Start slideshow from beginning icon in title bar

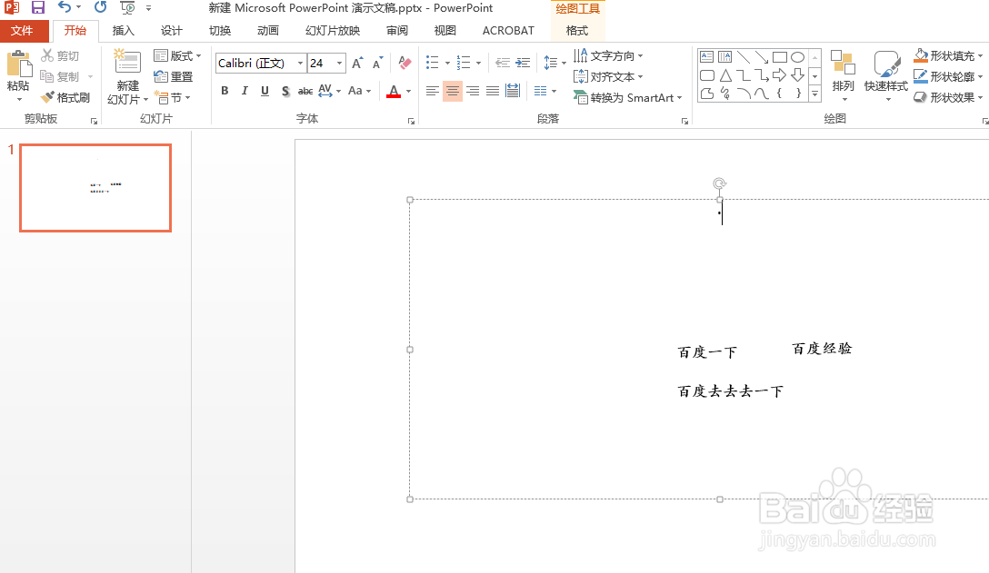click(127, 7)
